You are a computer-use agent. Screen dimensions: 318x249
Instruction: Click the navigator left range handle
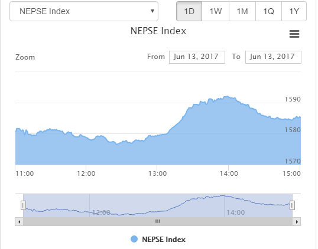[23, 205]
